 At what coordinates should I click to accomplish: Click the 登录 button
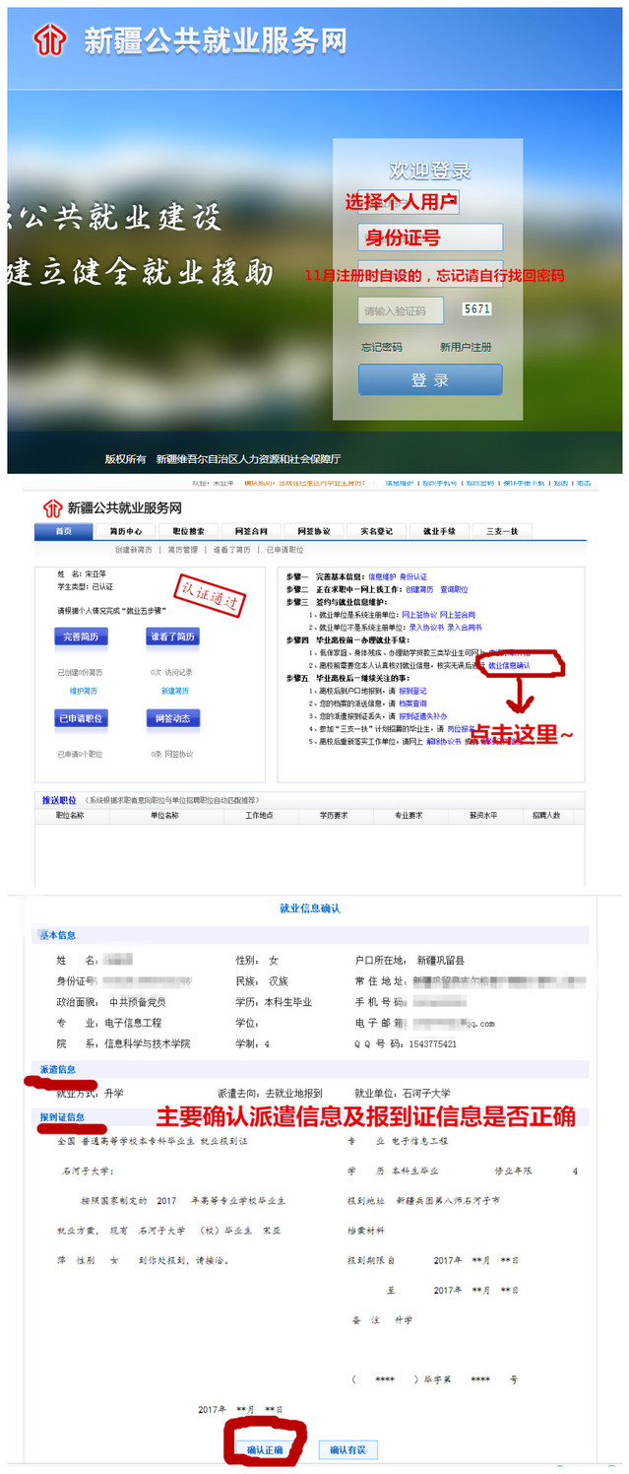coord(430,380)
